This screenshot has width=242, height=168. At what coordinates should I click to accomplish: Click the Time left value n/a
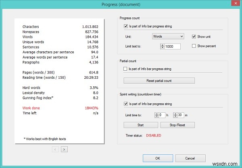click(96, 113)
